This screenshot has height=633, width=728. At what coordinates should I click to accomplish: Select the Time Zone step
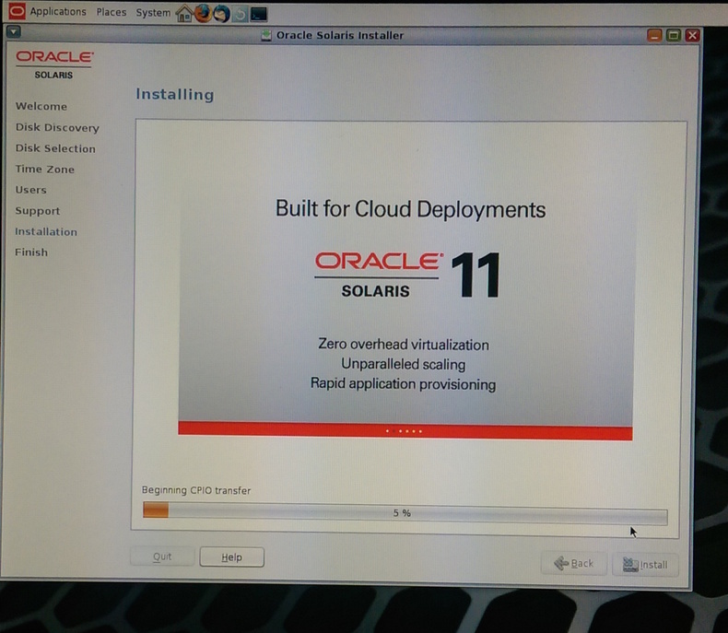pyautogui.click(x=44, y=170)
